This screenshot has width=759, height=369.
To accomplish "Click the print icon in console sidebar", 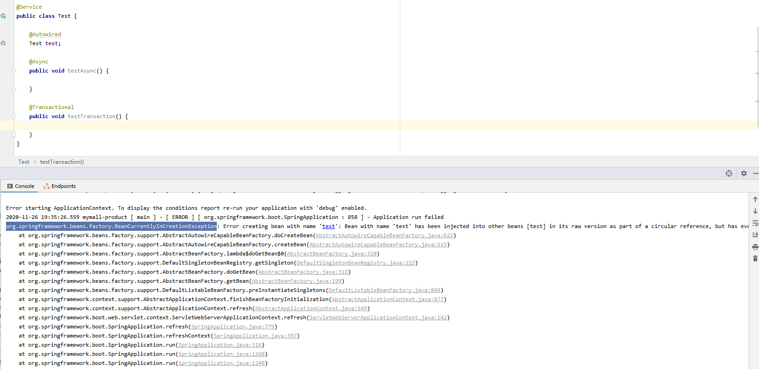I will [x=755, y=247].
